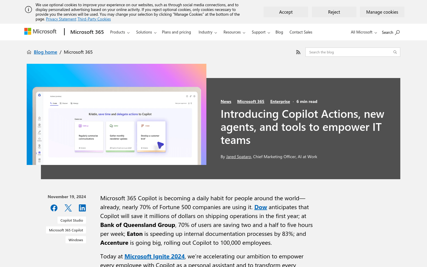
Task: Click the Copilot Actions hero image
Action: click(x=117, y=114)
